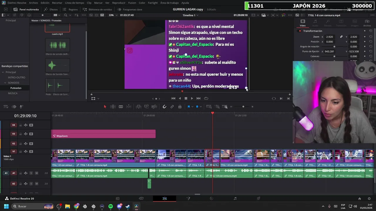Collapse the Principal bin under shared bins
Viewport: 376px width, 211px height.
3,72
